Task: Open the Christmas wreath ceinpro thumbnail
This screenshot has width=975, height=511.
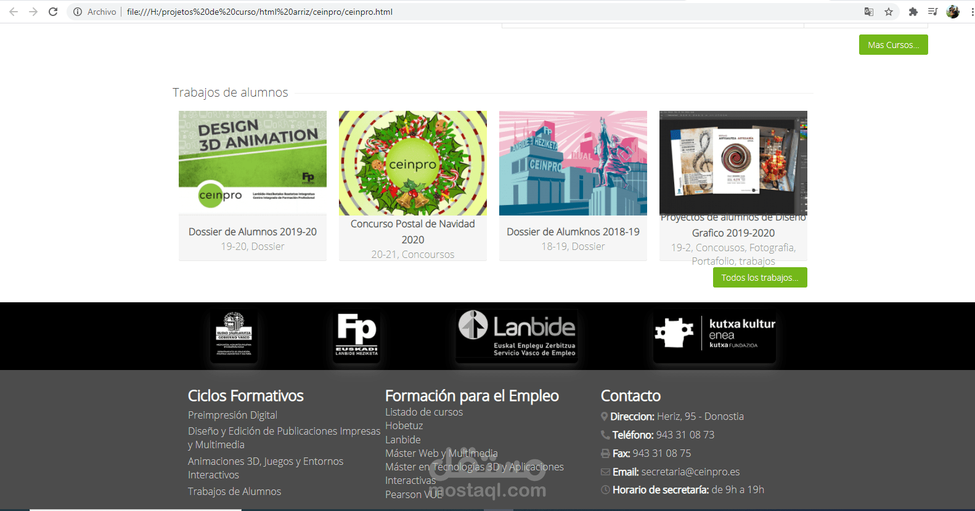Action: (413, 163)
